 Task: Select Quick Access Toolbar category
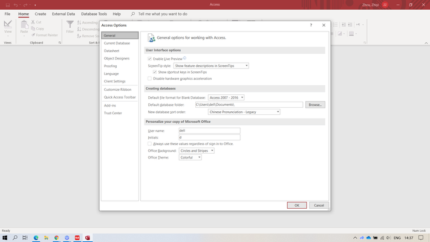120,97
